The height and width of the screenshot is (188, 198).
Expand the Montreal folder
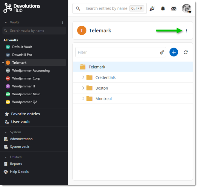83,98
